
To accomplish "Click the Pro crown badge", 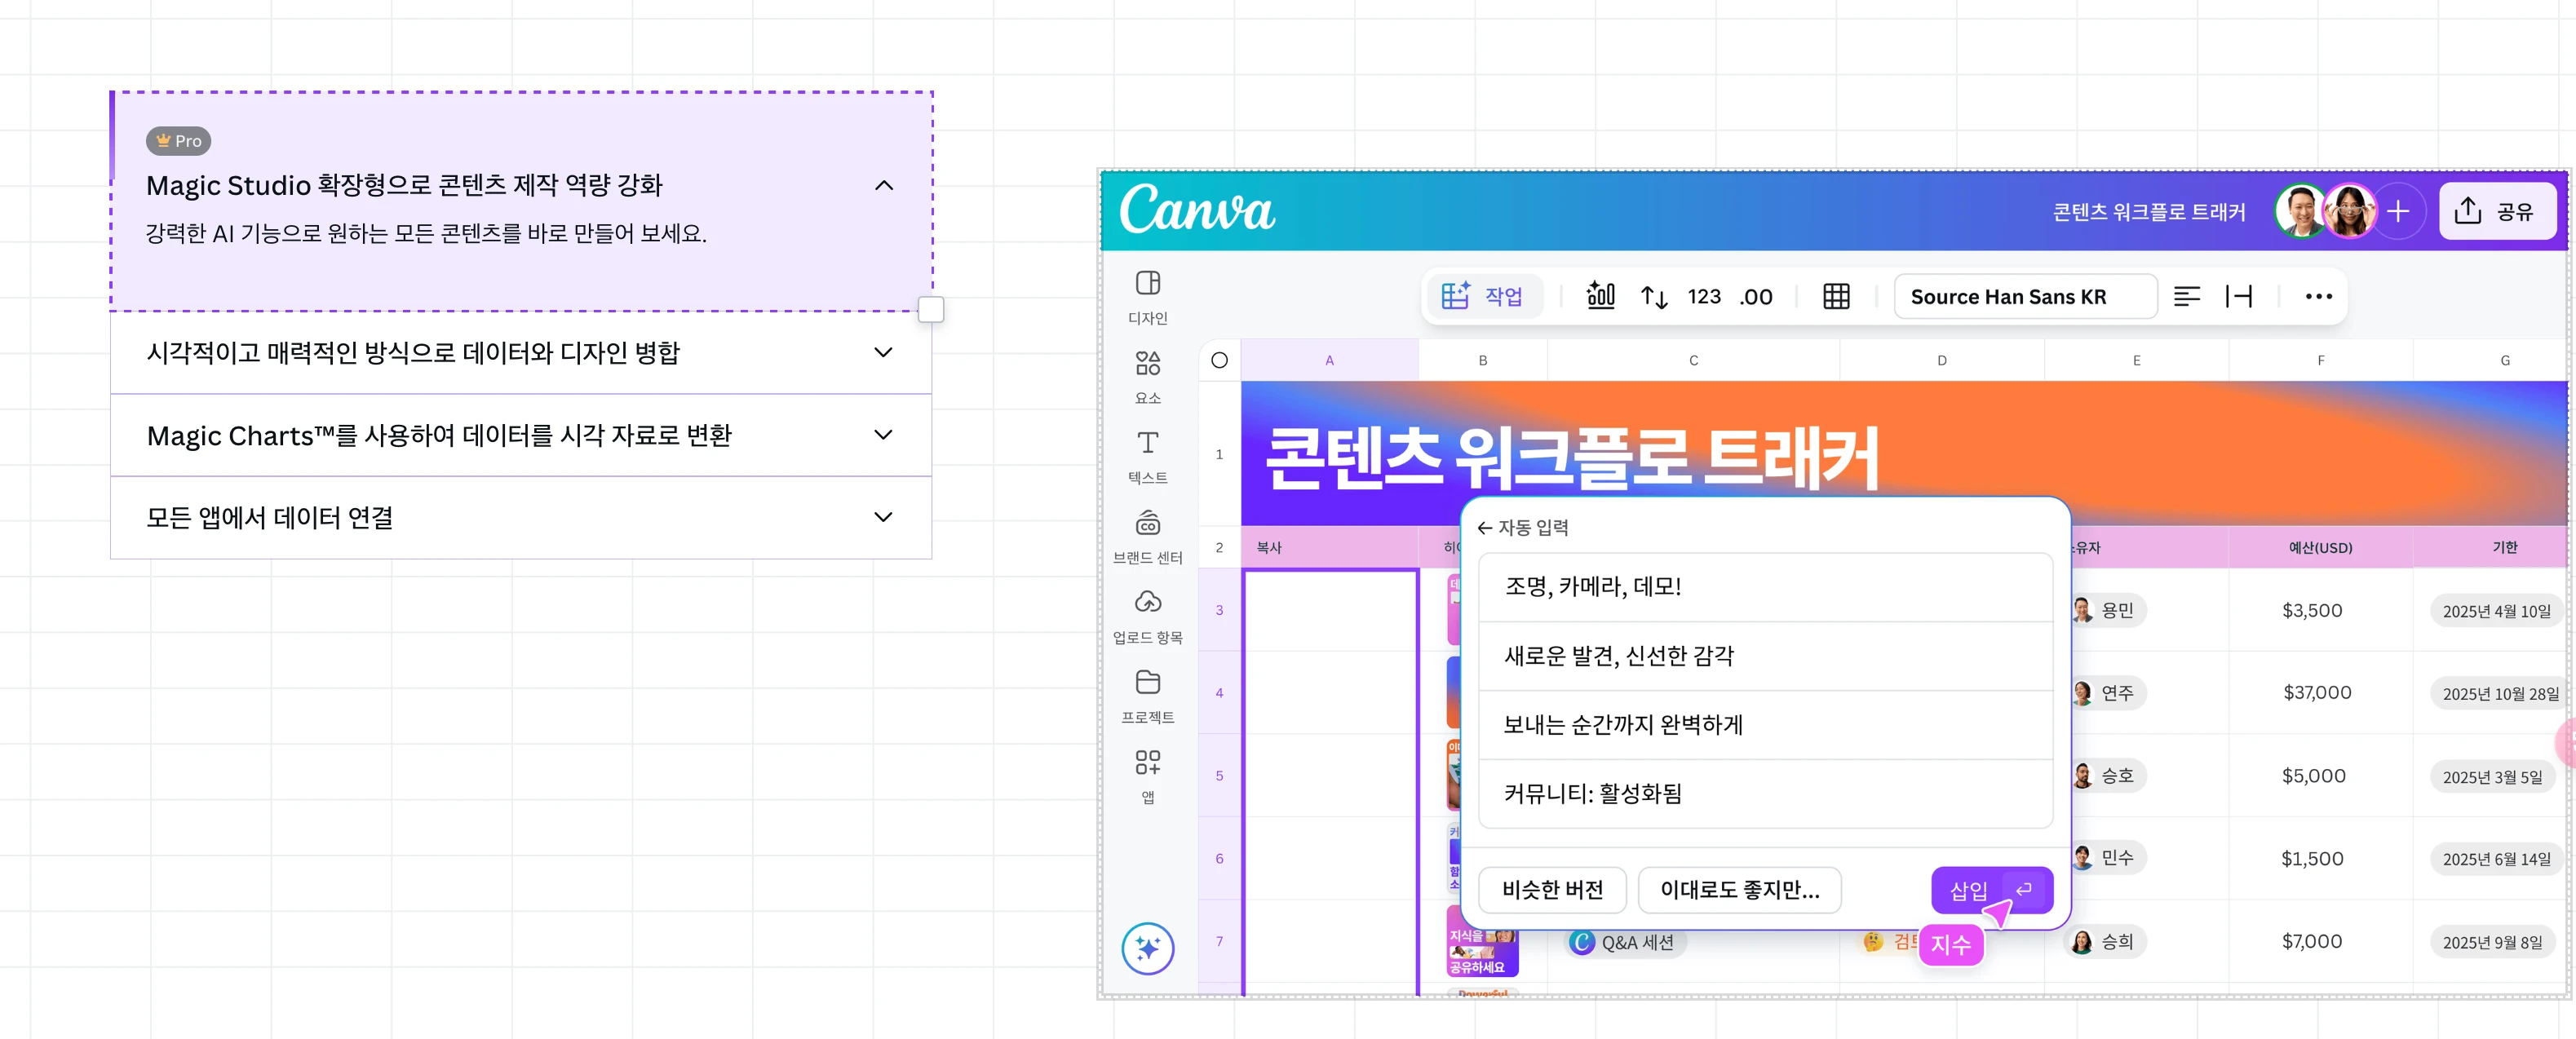I will 178,141.
